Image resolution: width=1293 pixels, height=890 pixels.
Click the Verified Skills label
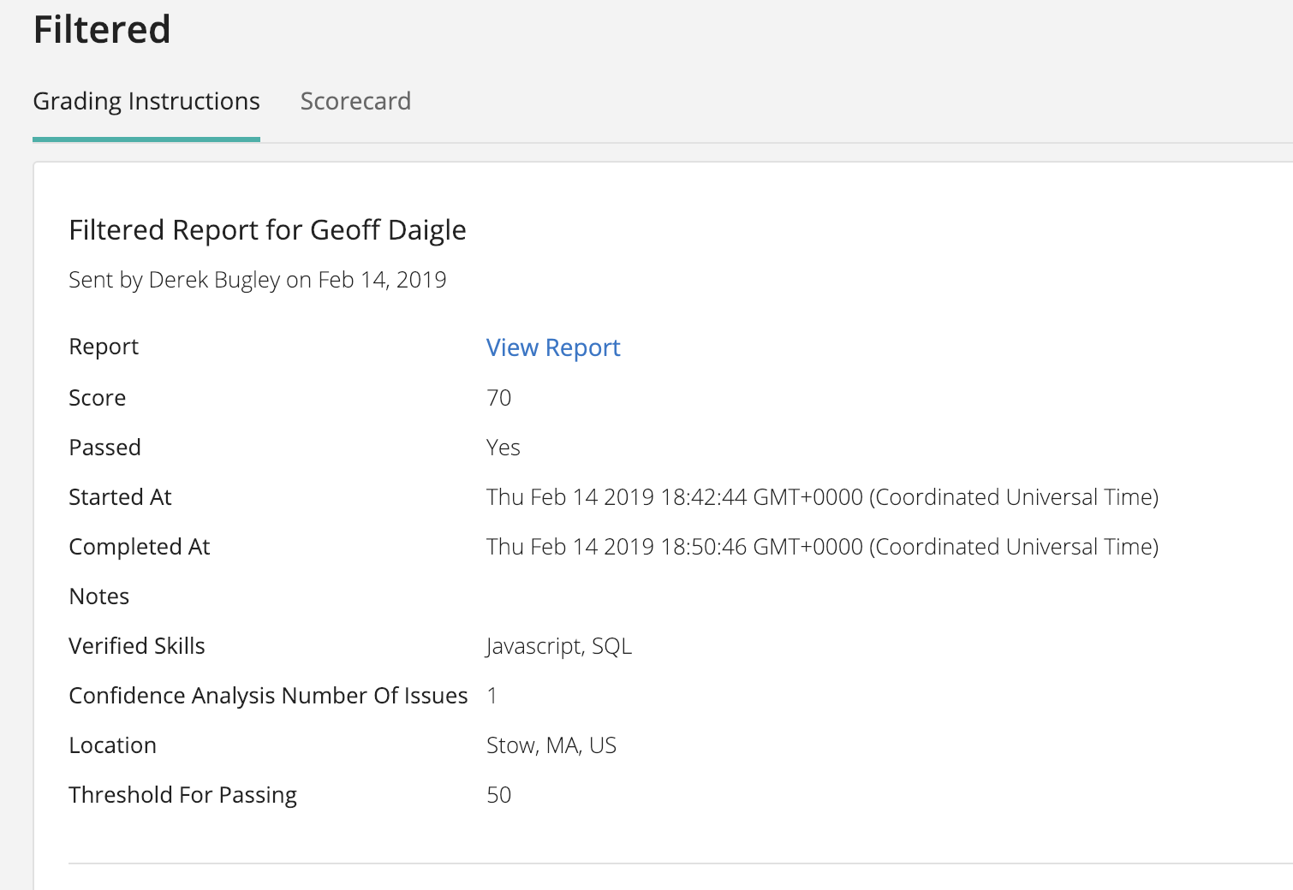coord(137,646)
